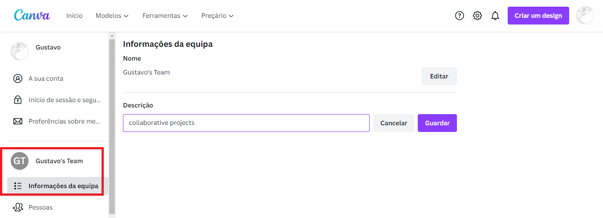Cancel editing the description
The width and height of the screenshot is (603, 218).
pos(394,123)
